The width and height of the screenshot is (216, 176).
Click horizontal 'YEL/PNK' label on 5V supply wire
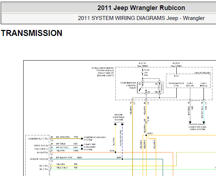tap(60, 151)
